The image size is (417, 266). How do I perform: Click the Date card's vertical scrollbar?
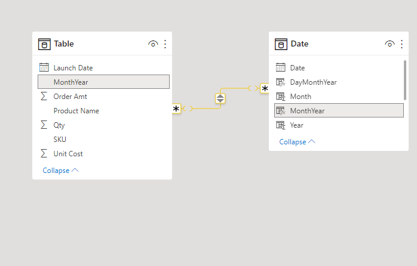pos(405,80)
